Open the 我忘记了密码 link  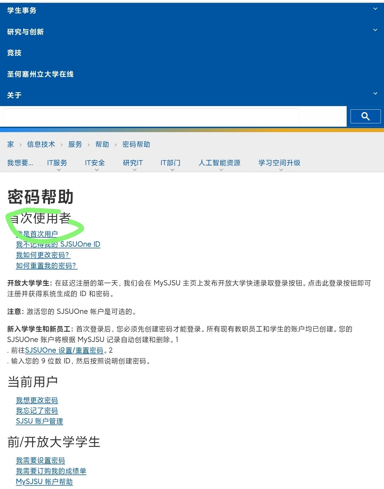pos(37,411)
